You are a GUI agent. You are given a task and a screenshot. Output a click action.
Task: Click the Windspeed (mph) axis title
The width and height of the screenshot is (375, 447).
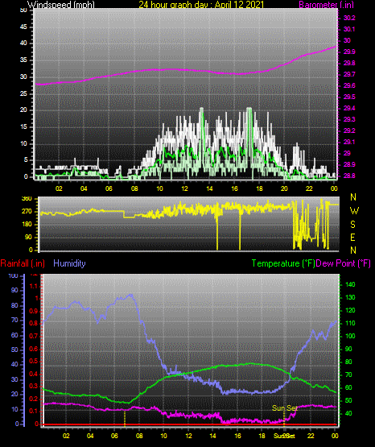[x=61, y=5]
